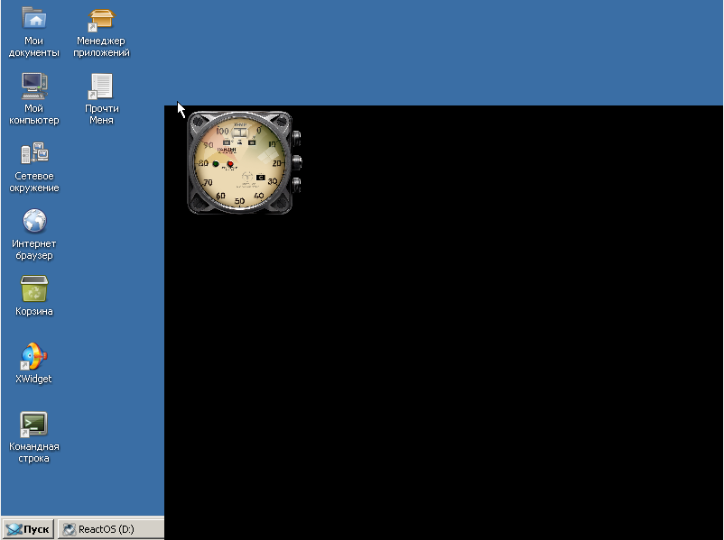Toggle the red light on the gauge
Image resolution: width=724 pixels, height=540 pixels.
point(230,165)
